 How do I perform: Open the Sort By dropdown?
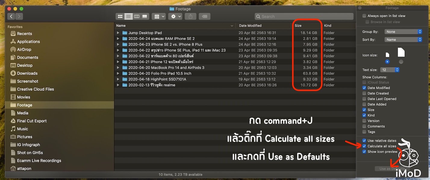click(403, 40)
